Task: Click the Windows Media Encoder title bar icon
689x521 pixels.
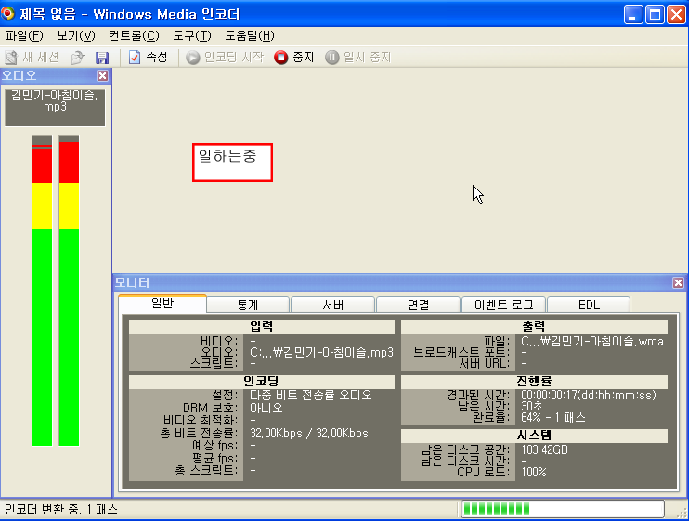Action: pos(8,14)
